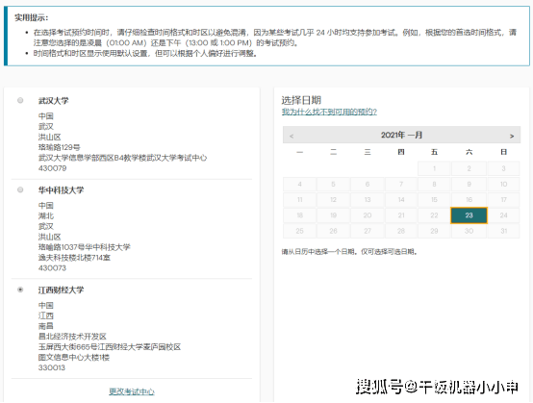Screen dimensions: 533x403
Task: Select the 华中科技大学 test center radio button
Action: 20,189
